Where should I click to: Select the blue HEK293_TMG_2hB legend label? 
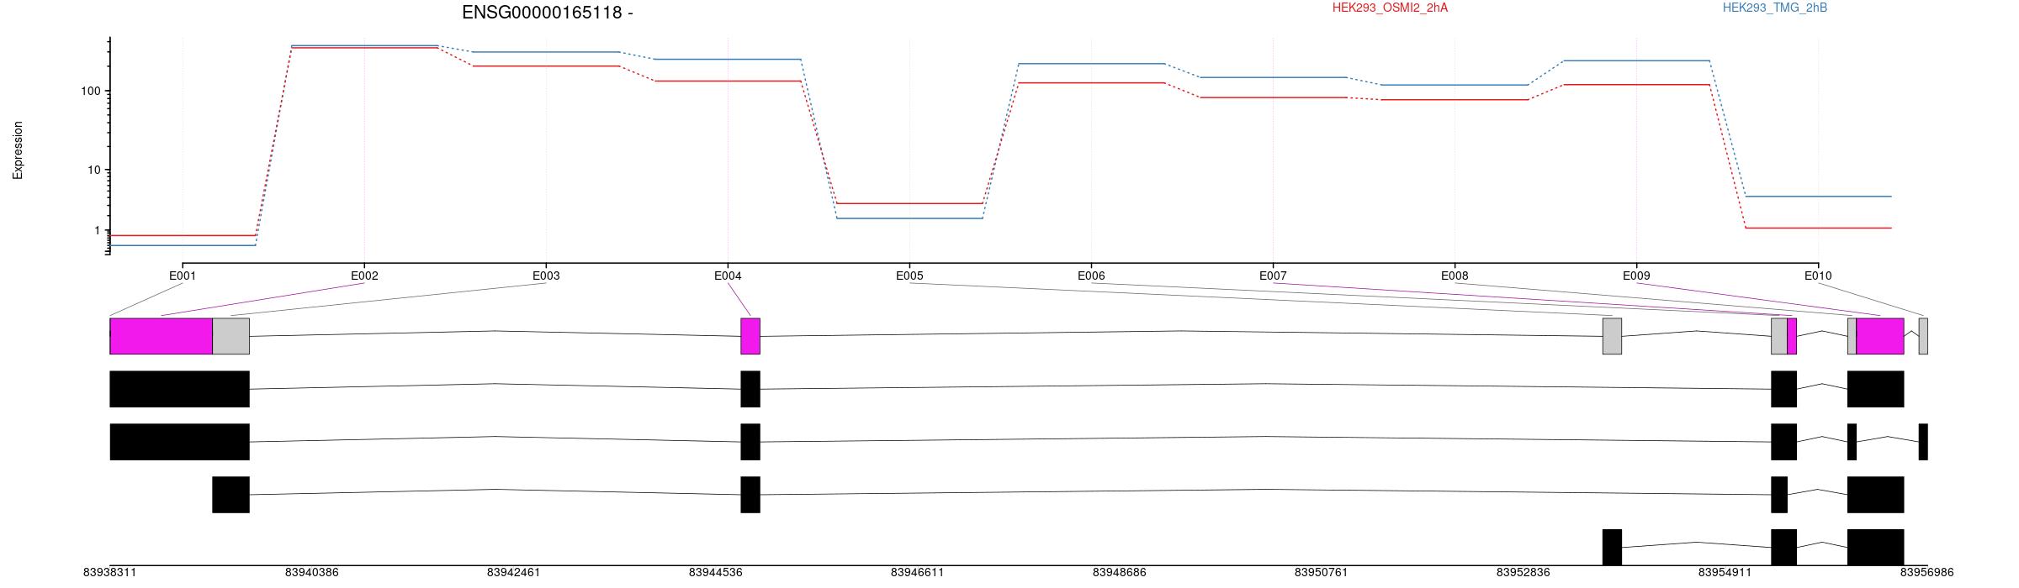point(1775,8)
